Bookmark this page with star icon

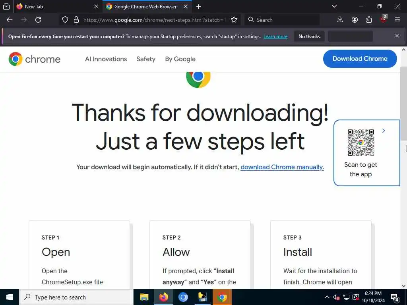tap(234, 20)
